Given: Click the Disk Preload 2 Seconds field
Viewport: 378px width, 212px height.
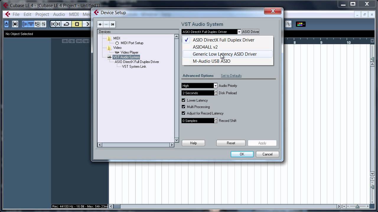Looking at the screenshot, I should tap(198, 93).
